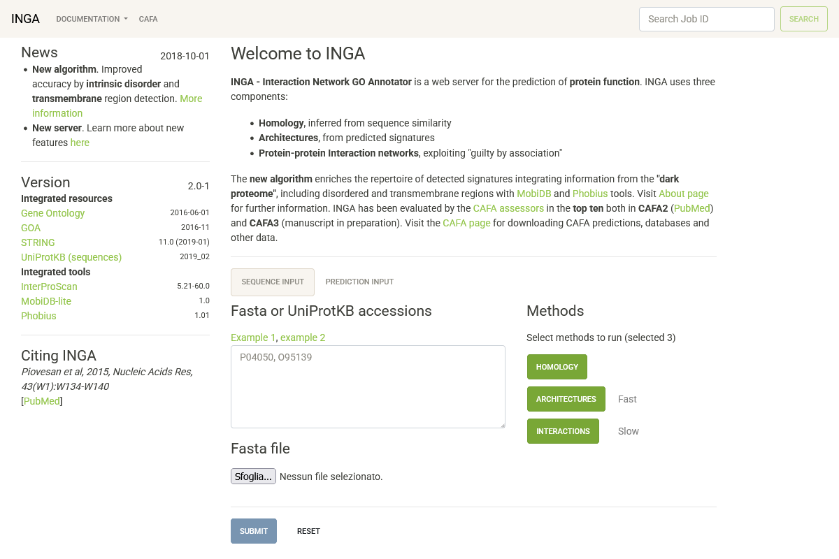The image size is (839, 559).
Task: Visit the Gene Ontology resource page
Action: tap(52, 213)
